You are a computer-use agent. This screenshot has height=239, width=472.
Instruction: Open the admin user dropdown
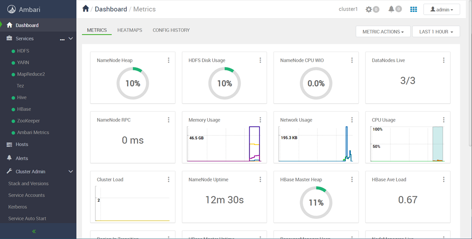(442, 9)
